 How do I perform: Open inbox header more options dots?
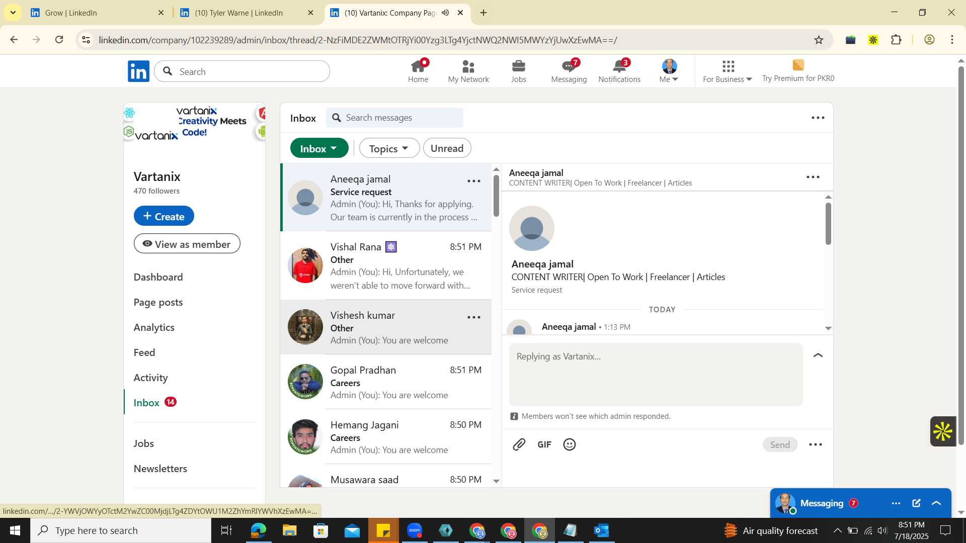coord(818,118)
